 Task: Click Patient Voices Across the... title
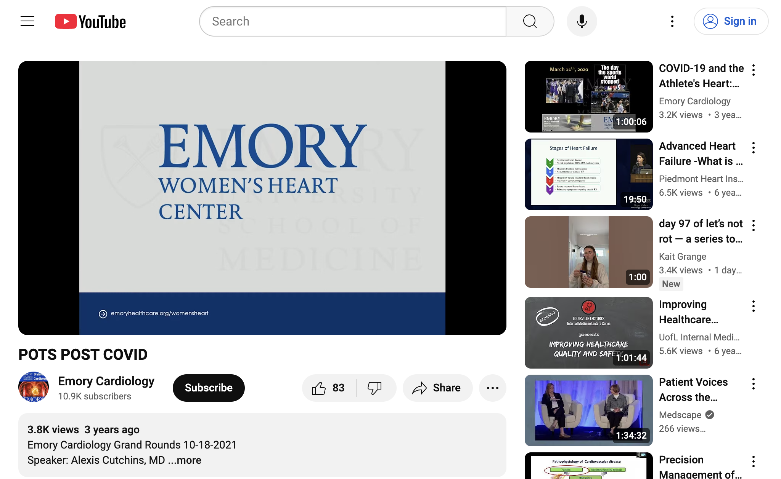[x=693, y=390]
